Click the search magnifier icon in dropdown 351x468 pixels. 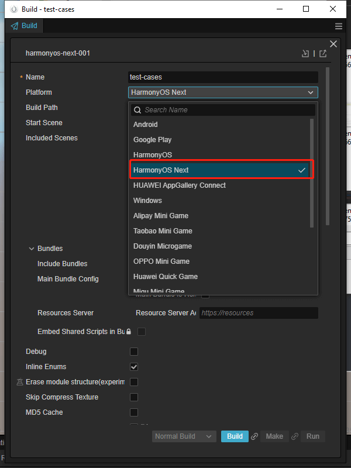(x=137, y=110)
